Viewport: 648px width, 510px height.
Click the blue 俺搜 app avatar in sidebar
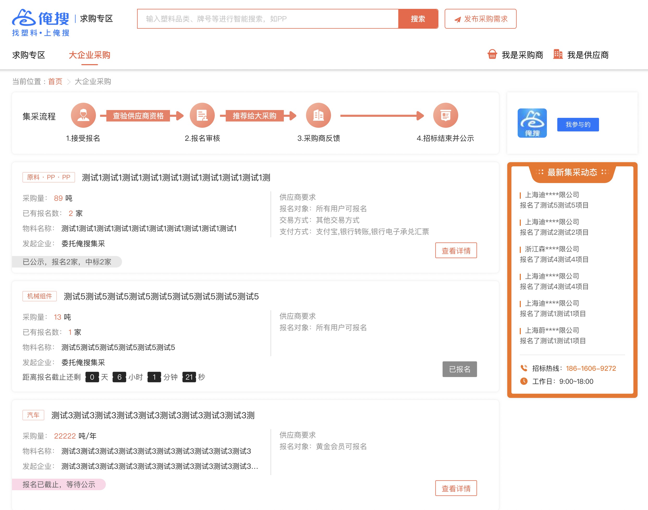[532, 123]
